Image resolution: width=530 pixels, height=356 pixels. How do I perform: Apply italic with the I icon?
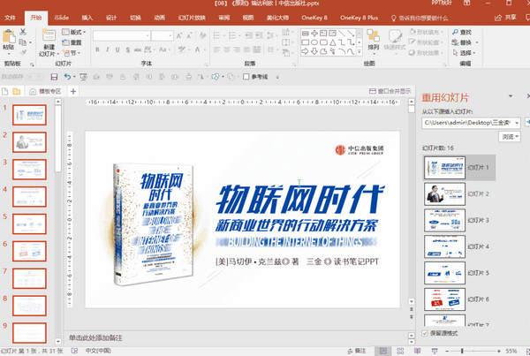(107, 49)
